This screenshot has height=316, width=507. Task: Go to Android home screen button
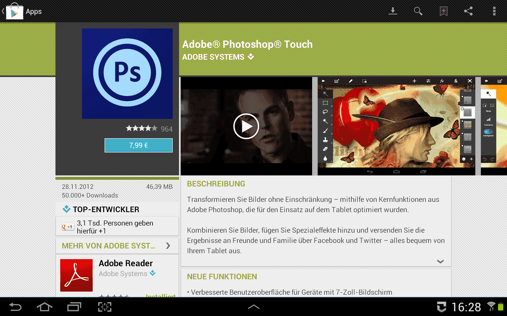click(44, 307)
